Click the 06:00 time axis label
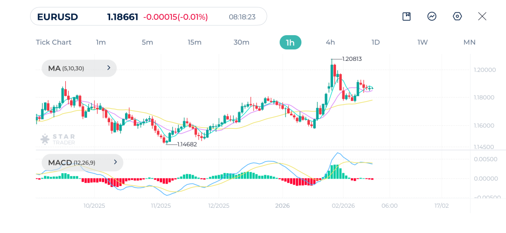Screen dimensions: 506x233 389,206
